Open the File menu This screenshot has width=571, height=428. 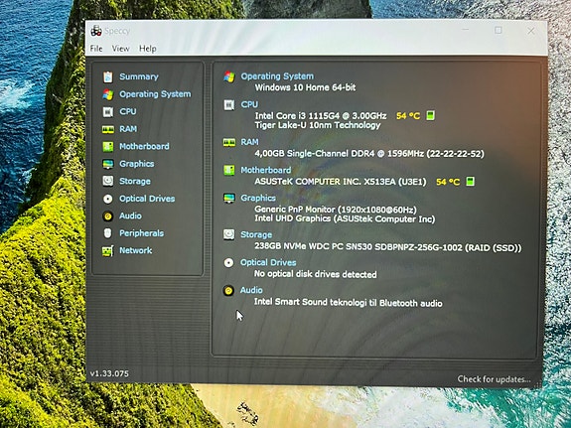point(96,49)
